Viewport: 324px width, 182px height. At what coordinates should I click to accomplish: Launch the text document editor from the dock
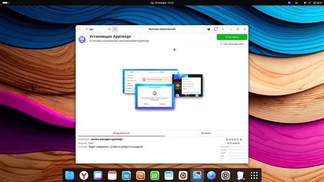click(x=126, y=175)
